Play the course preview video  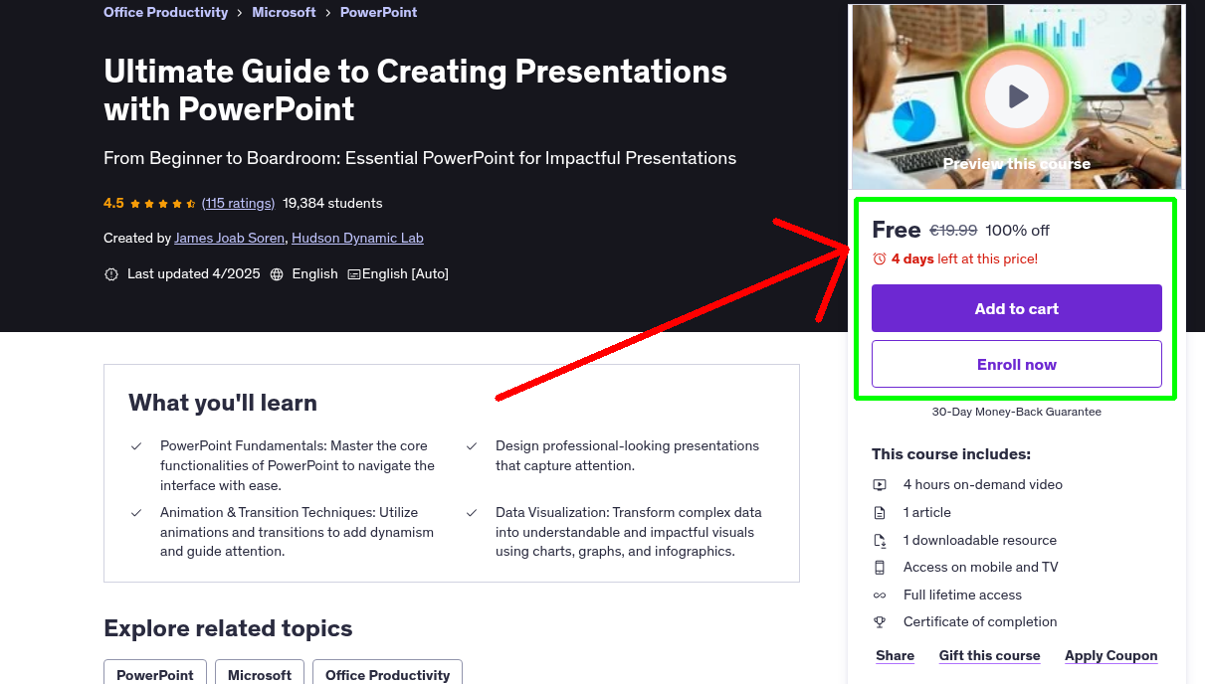(1017, 96)
